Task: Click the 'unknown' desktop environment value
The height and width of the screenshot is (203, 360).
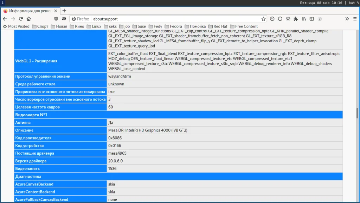Action: pyautogui.click(x=116, y=84)
